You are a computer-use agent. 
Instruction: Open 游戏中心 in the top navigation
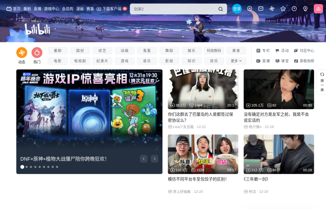point(52,9)
